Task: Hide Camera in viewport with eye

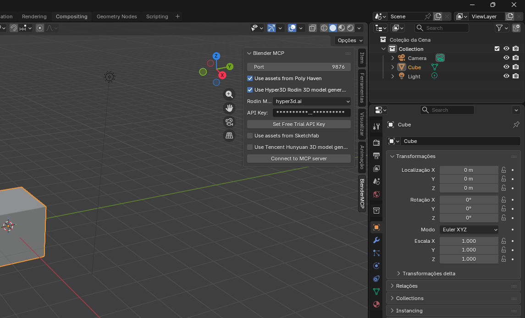Action: 506,58
